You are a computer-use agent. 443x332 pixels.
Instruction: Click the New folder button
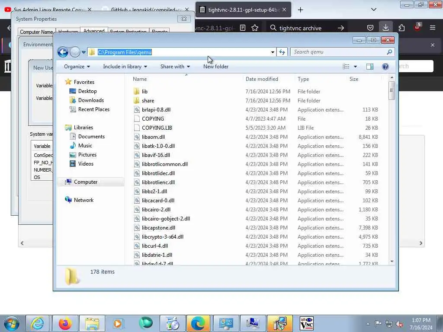click(x=216, y=67)
